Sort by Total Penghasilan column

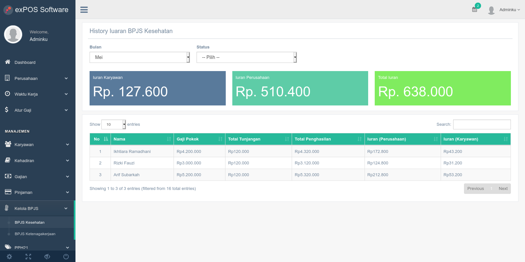pos(328,139)
